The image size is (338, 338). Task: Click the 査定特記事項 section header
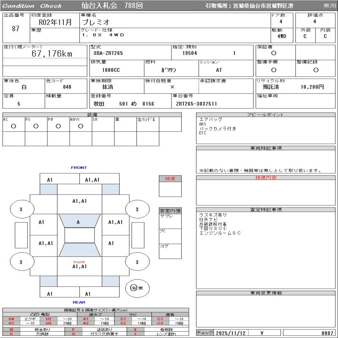coord(266,210)
